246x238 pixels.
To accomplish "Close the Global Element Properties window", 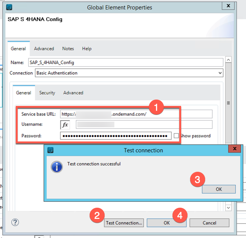I will click(x=228, y=6).
